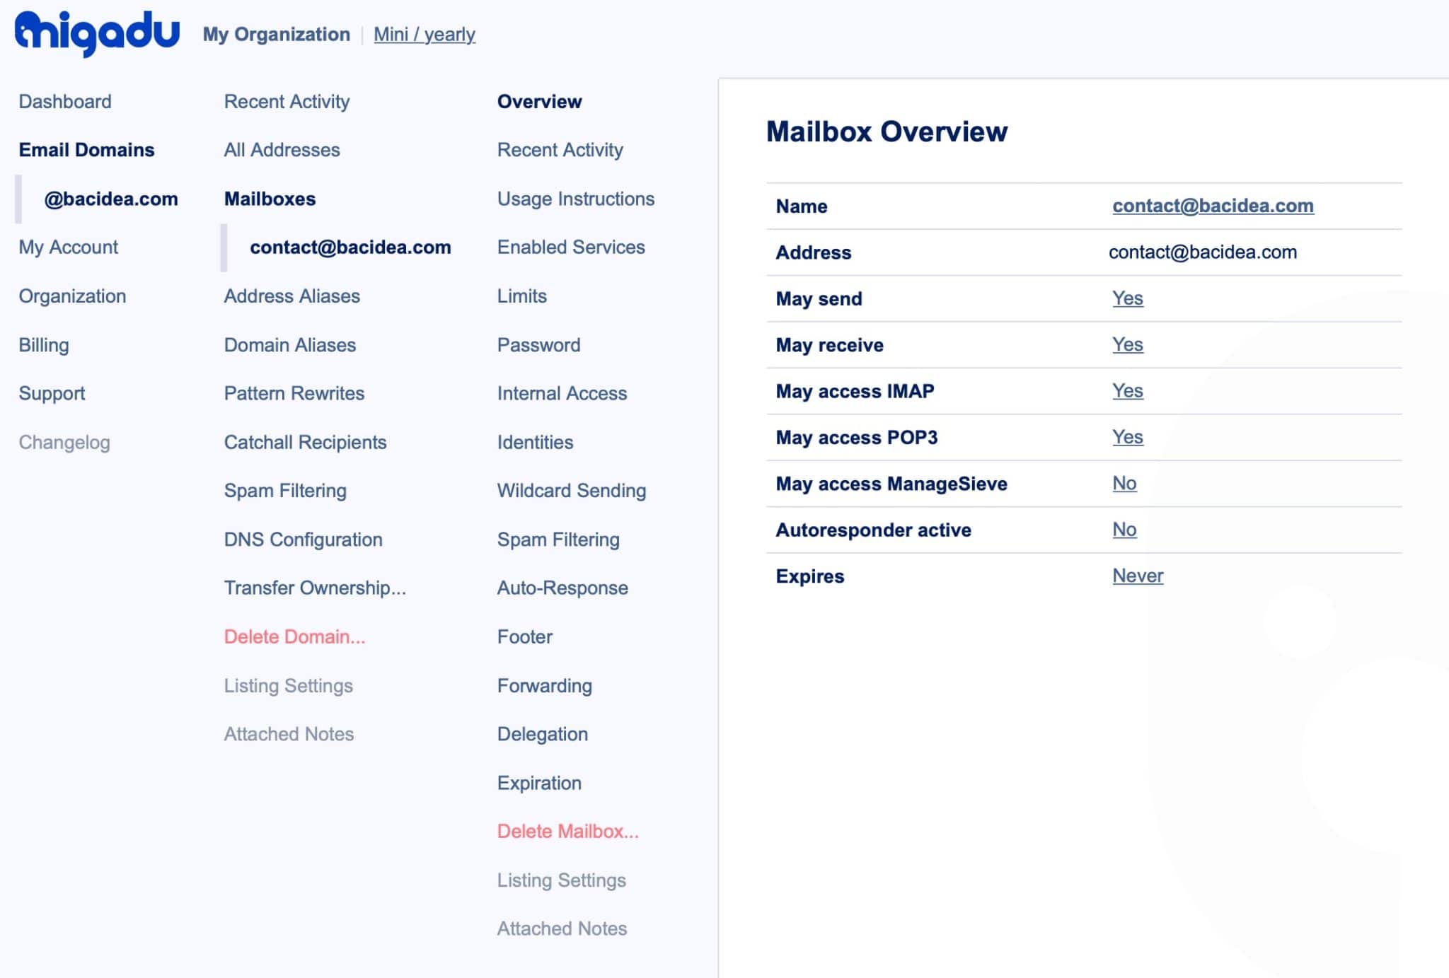The image size is (1449, 978).
Task: Click the Address value contact@bacidea.com
Action: coord(1203,252)
